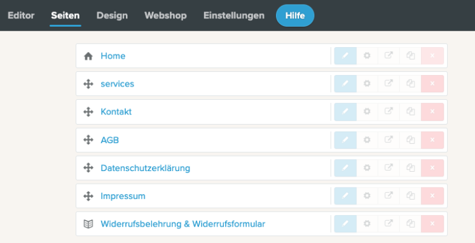Click the pencil icon for Impressum
This screenshot has height=243, width=475.
(345, 196)
